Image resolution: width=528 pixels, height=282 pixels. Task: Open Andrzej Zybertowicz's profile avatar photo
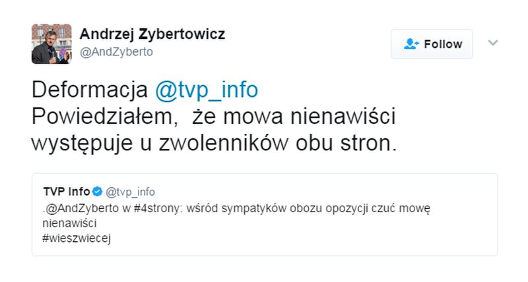click(50, 43)
